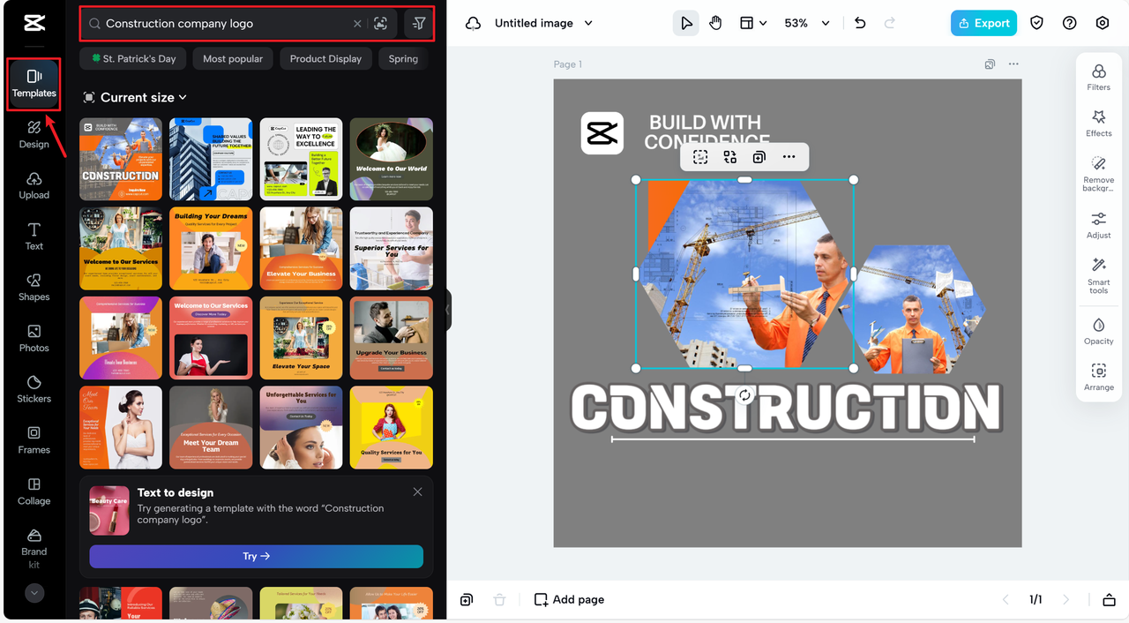Viewport: 1129px width, 623px height.
Task: Open the Collage panel
Action: (34, 491)
